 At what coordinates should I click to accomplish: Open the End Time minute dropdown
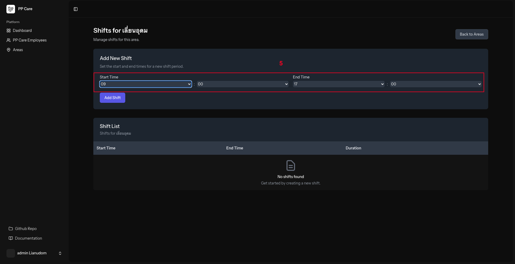[x=436, y=84]
